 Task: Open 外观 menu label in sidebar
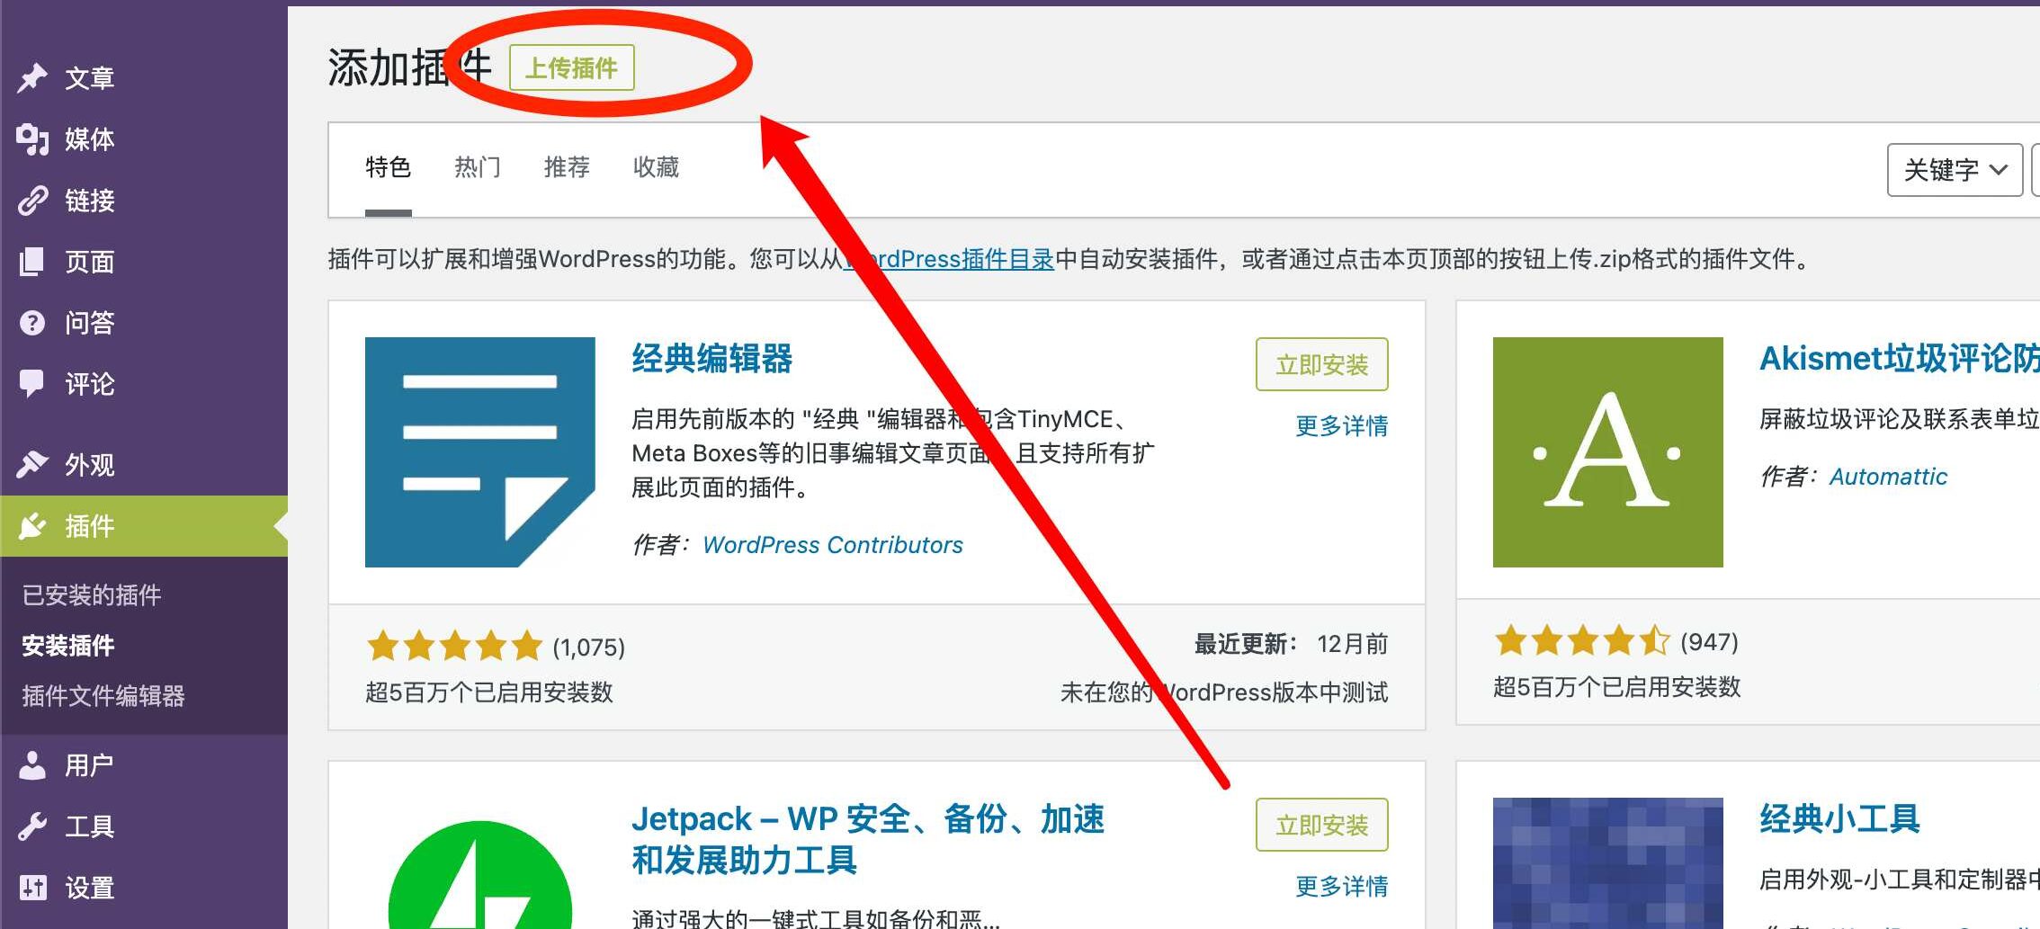[x=89, y=465]
